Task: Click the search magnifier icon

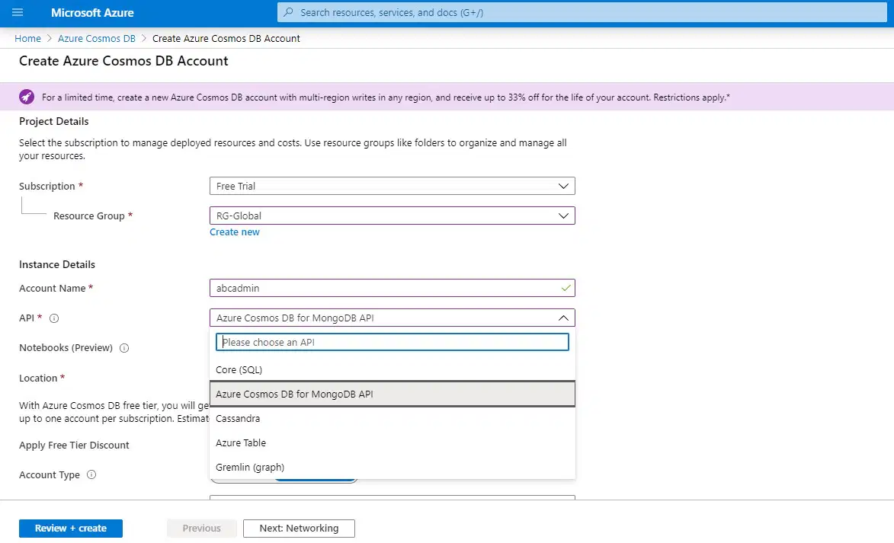Action: (x=289, y=12)
